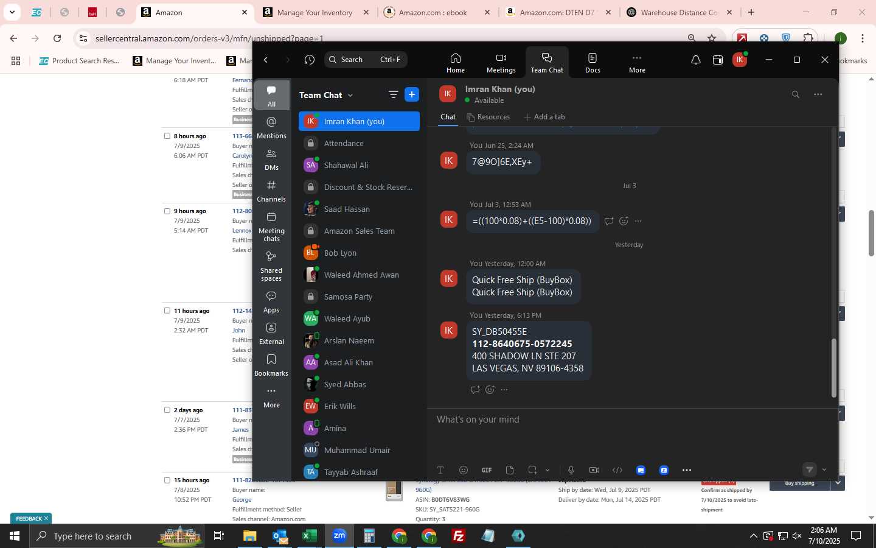This screenshot has width=876, height=548.
Task: Click Add a tab in the chat header
Action: [x=544, y=117]
